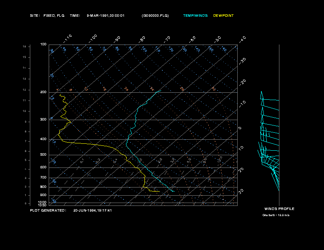The image size is (324, 250).
Task: Click the 'WINDS PROFILE' caption
Action: tap(279, 209)
